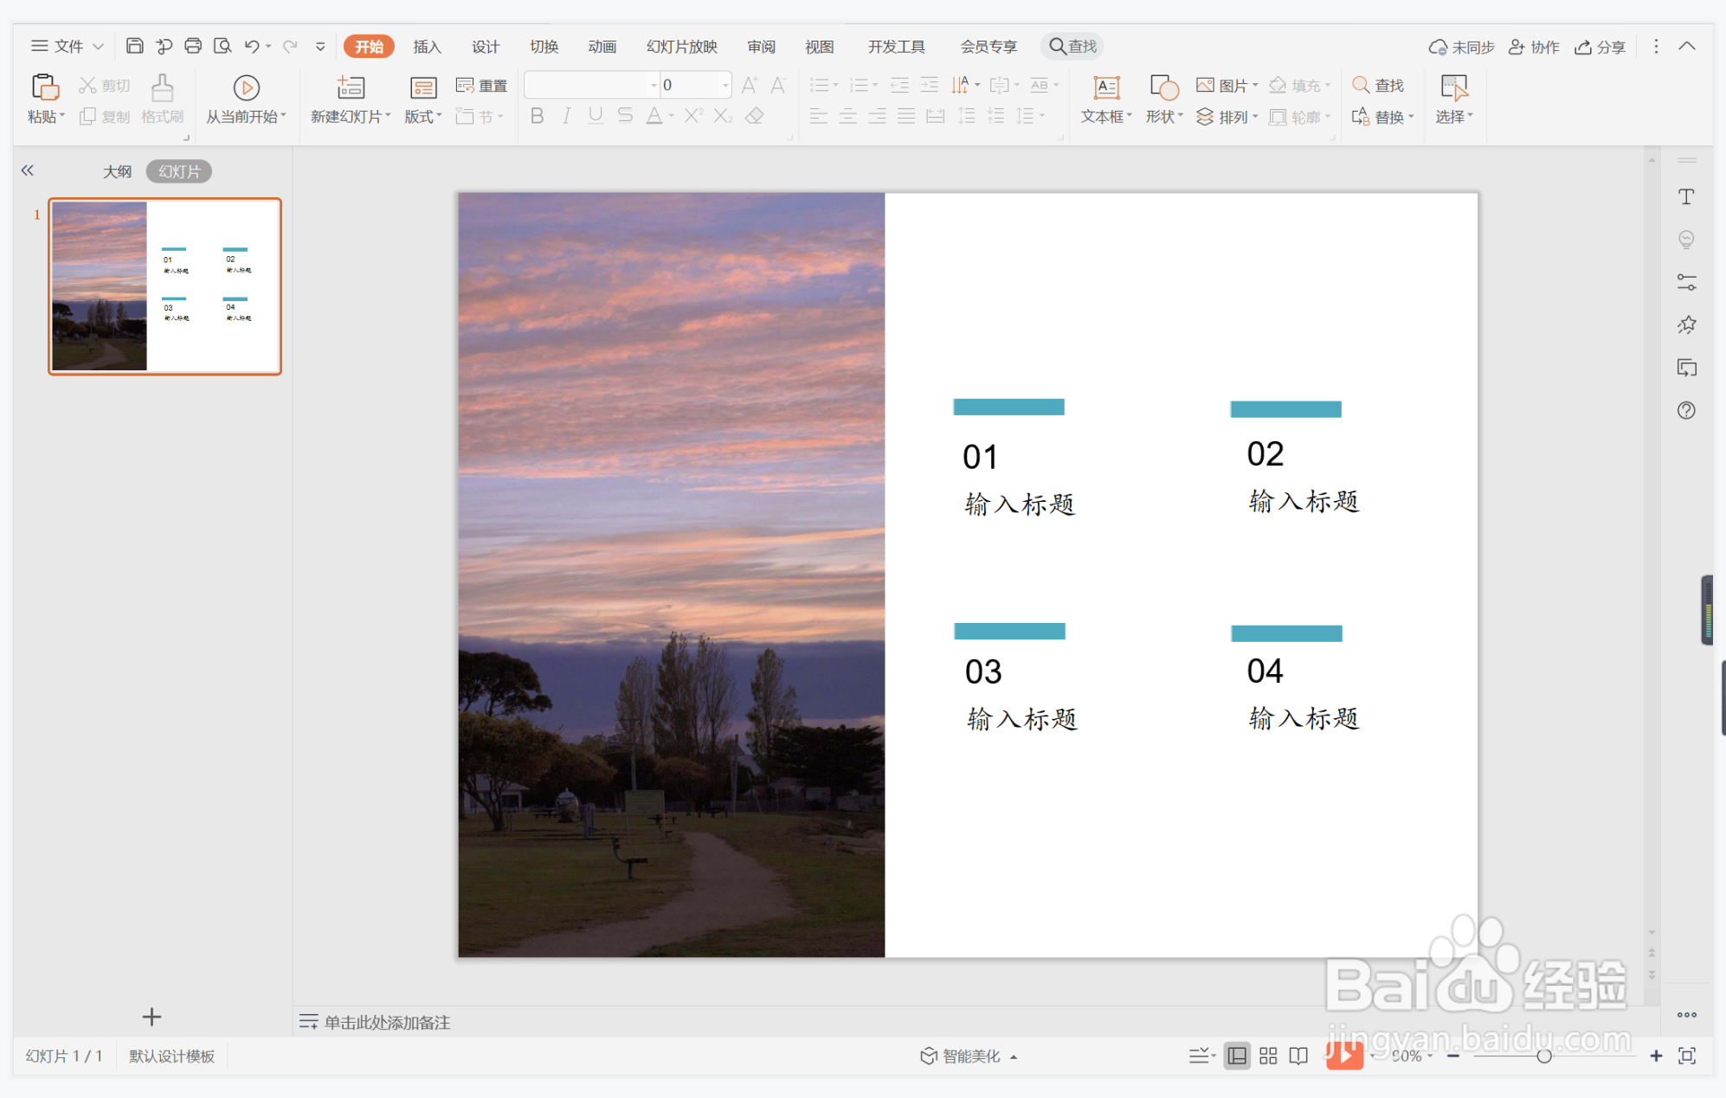Click the Paste clipboard icon
Image resolution: width=1726 pixels, height=1098 pixels.
43,87
